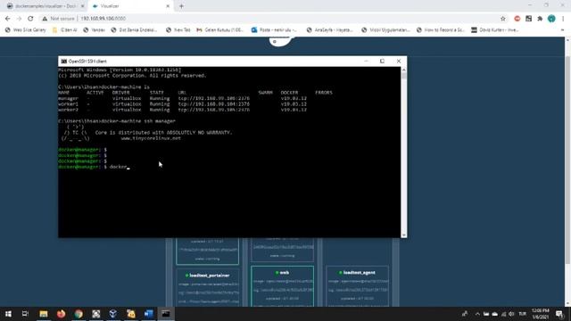
Task: Click the terminal scrollbar up arrow
Action: pos(403,70)
